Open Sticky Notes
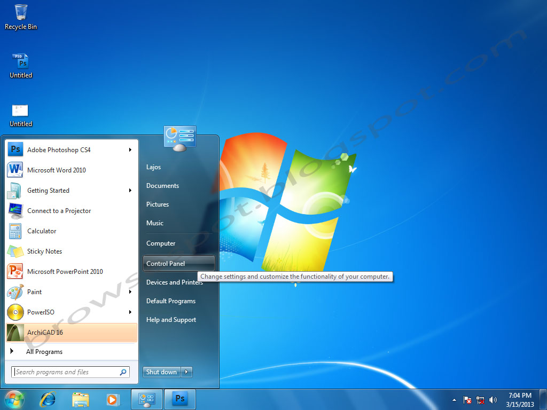Screen dimensions: 547x410 (x=44, y=251)
